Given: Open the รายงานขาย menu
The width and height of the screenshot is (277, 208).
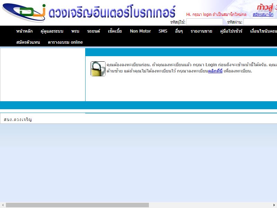Looking at the screenshot, I should pyautogui.click(x=202, y=31).
